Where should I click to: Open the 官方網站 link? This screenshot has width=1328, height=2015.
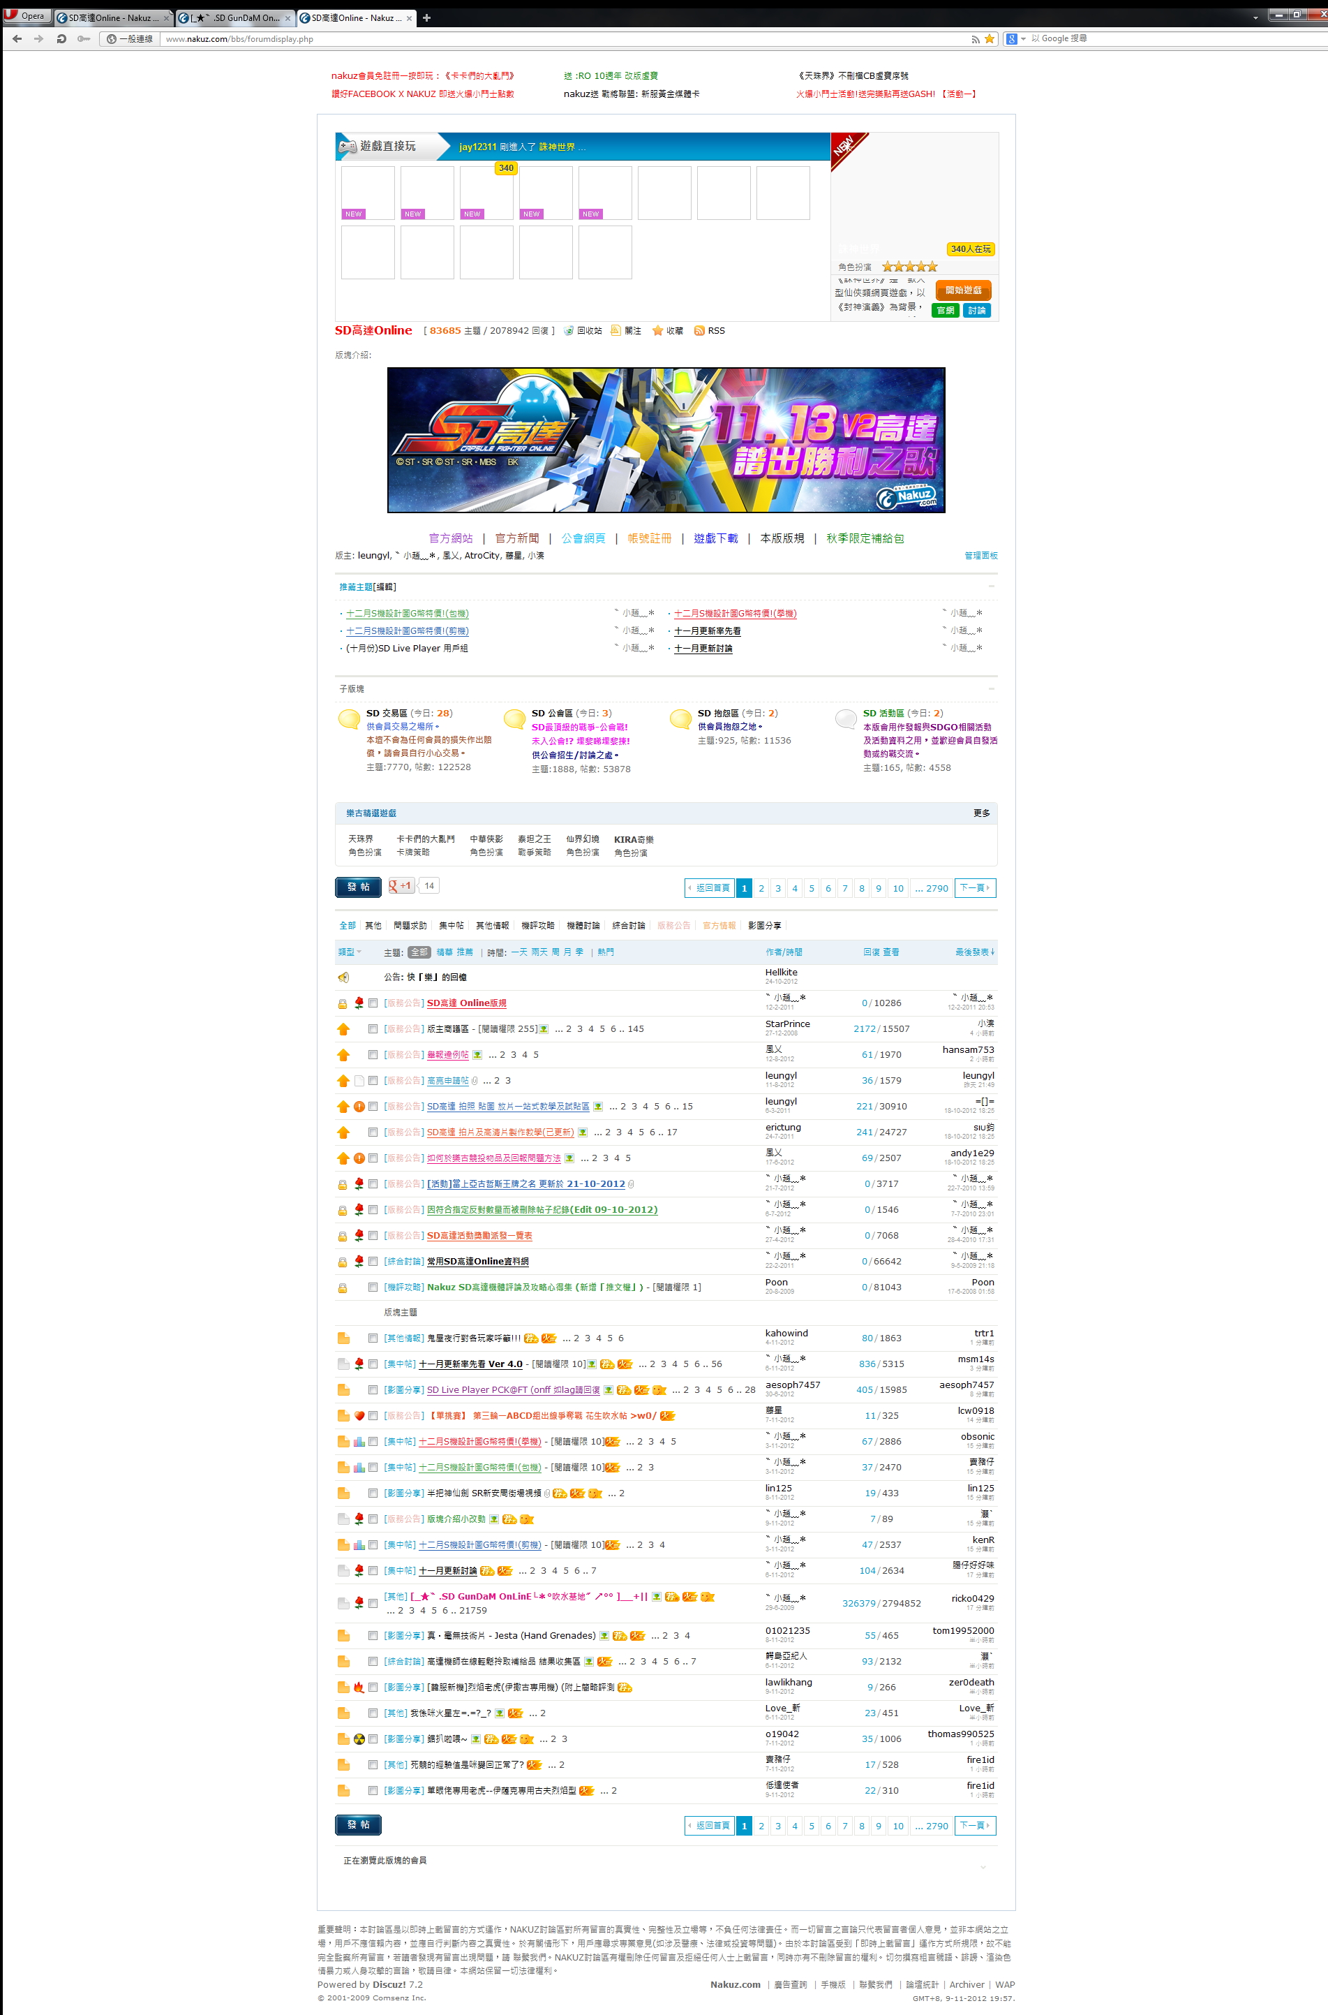click(451, 539)
